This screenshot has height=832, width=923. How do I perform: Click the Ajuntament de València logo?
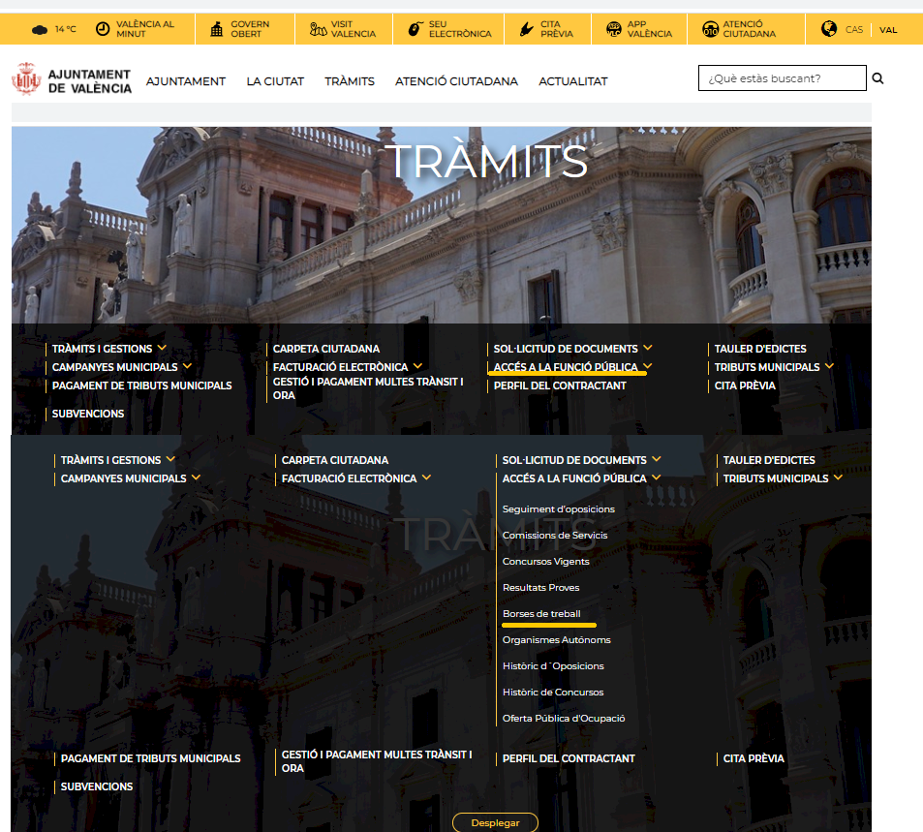pos(72,80)
